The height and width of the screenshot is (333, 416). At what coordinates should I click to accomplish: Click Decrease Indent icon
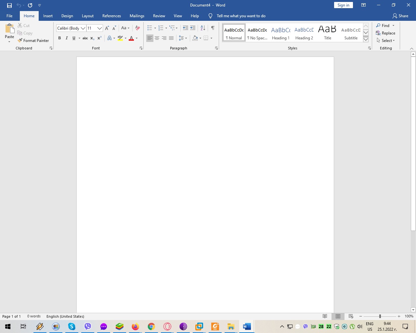[186, 28]
